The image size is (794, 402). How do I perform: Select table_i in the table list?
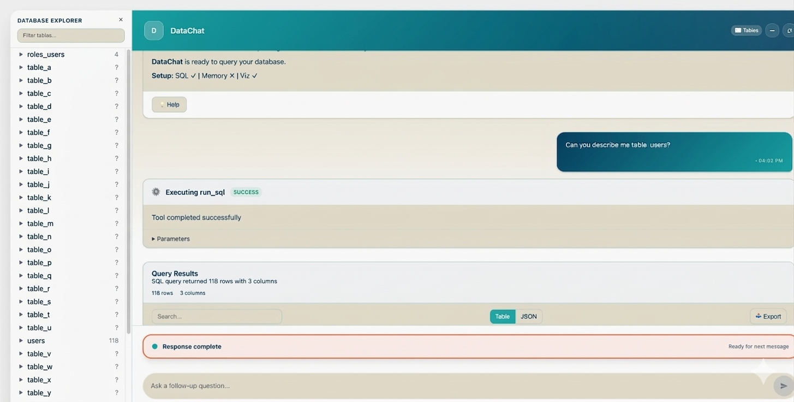[x=38, y=172]
